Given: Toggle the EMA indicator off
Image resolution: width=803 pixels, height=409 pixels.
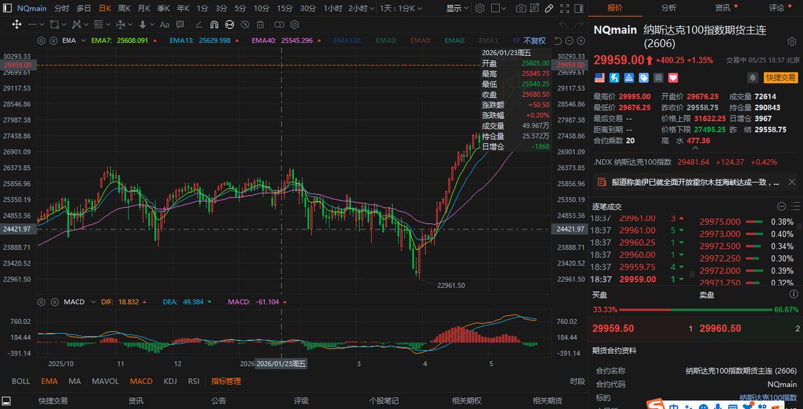Looking at the screenshot, I should pyautogui.click(x=50, y=381).
